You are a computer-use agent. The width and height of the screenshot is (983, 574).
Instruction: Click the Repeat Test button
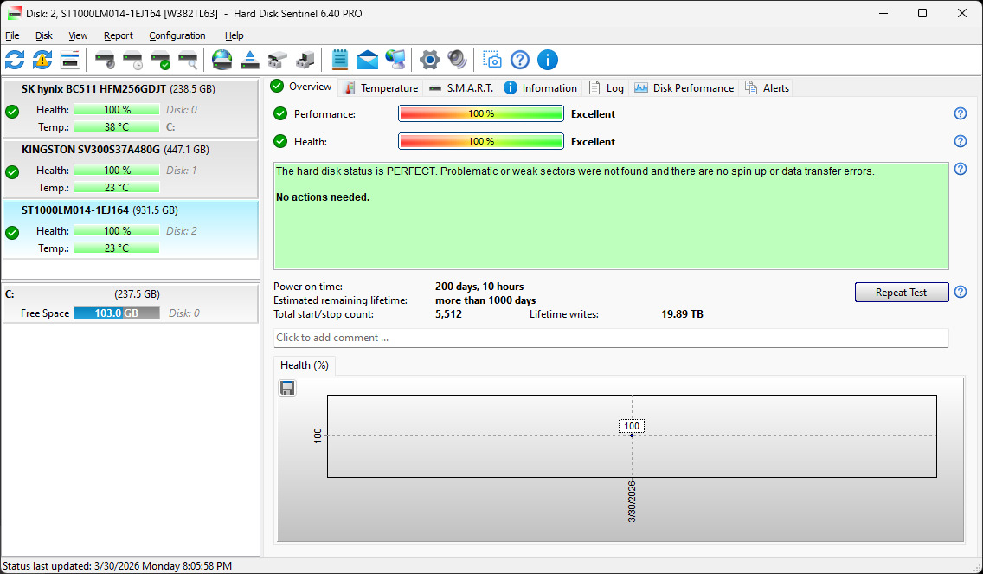coord(902,293)
